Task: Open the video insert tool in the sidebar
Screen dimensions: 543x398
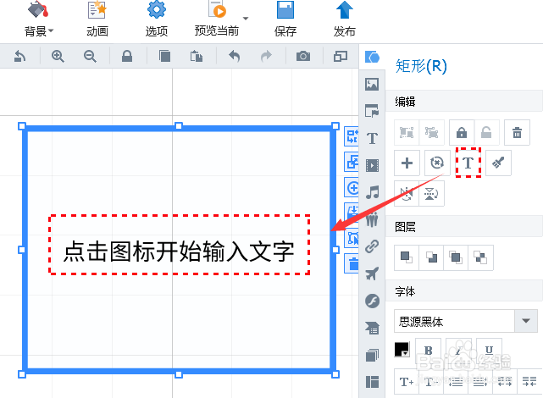Action: tap(372, 165)
